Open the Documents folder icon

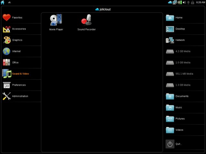point(170,96)
